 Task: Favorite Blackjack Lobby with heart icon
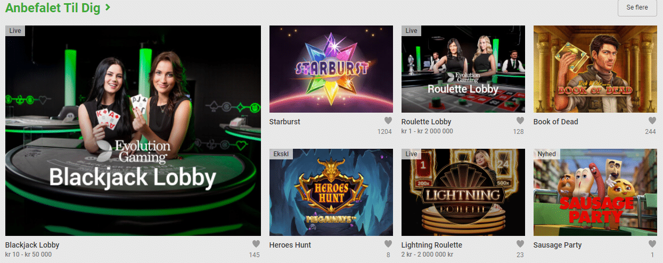[256, 244]
